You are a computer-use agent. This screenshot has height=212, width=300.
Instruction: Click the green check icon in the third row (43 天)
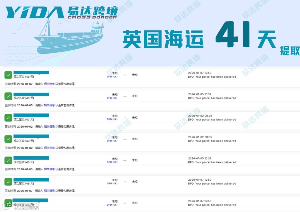pyautogui.click(x=8, y=118)
